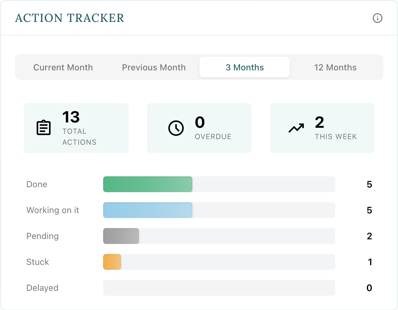
Task: Switch to the Current Month tab
Action: 63,67
